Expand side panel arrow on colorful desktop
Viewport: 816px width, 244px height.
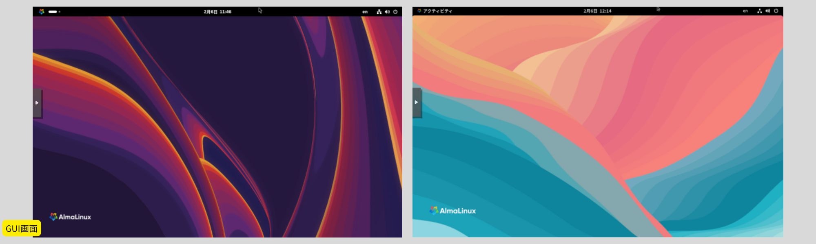click(x=417, y=102)
